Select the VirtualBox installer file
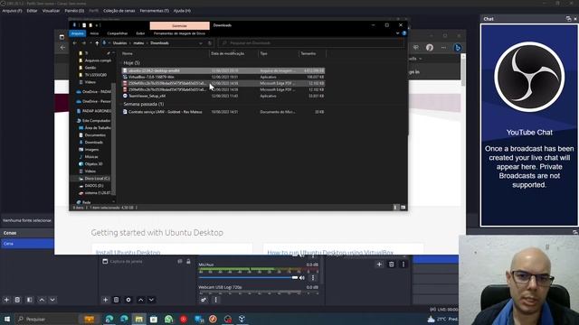Screen dimensions: 579x325 pyautogui.click(x=223, y=77)
